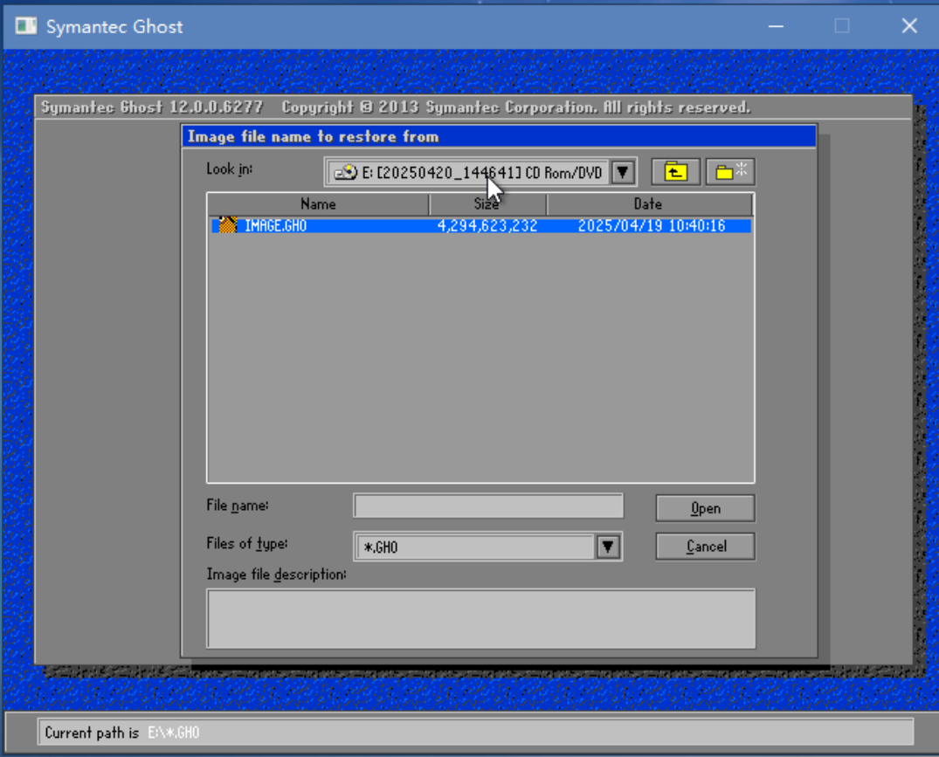Click the *.GHO file type field
The width and height of the screenshot is (939, 757).
475,547
